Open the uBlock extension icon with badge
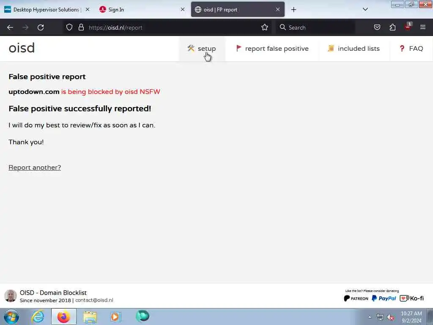Screen dimensions: 433x325 point(408,27)
